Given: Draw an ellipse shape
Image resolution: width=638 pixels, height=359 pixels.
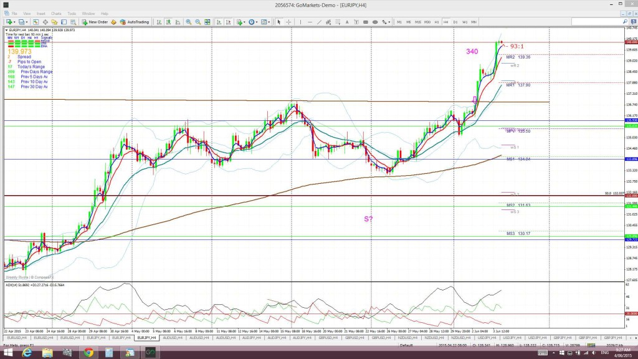Looking at the screenshot, I should pos(375,22).
